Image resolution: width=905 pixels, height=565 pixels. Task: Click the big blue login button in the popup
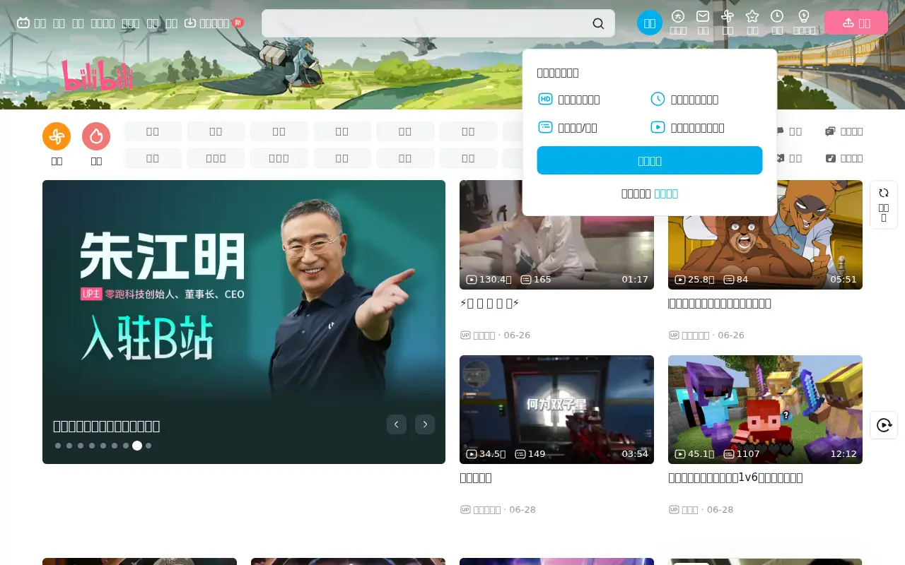pyautogui.click(x=650, y=160)
